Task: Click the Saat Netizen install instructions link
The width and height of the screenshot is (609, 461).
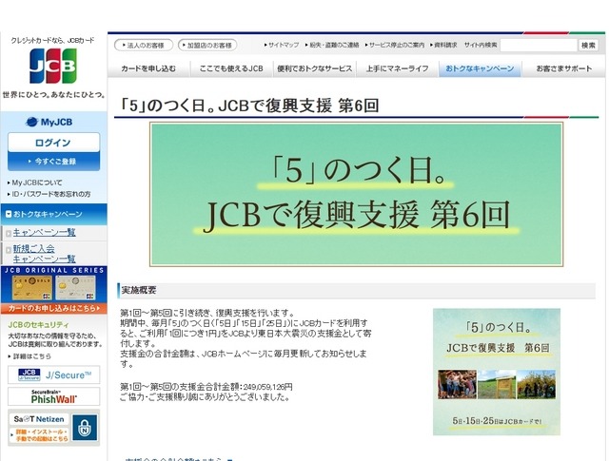Action: 39,435
